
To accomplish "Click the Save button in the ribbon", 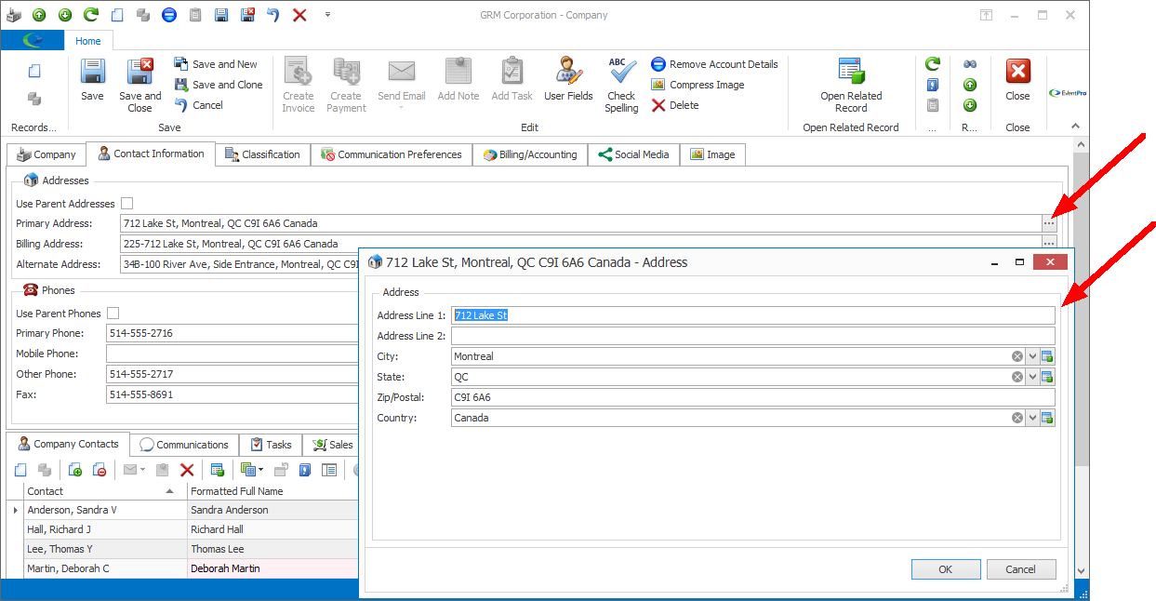I will coord(92,80).
